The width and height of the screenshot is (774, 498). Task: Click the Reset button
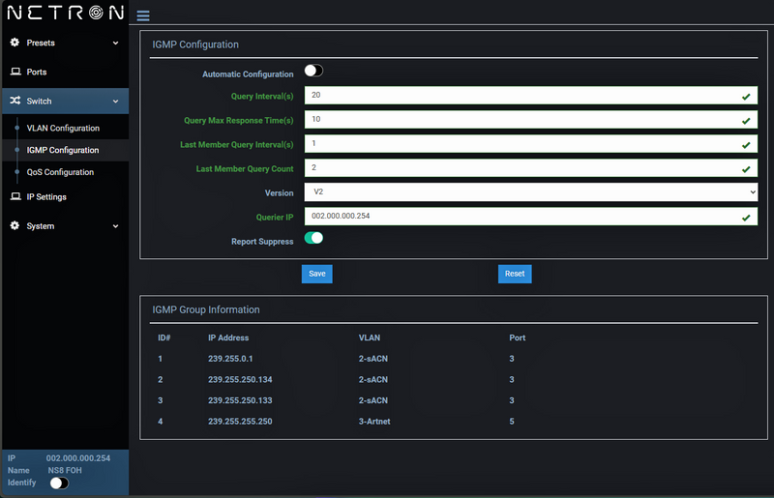click(515, 274)
